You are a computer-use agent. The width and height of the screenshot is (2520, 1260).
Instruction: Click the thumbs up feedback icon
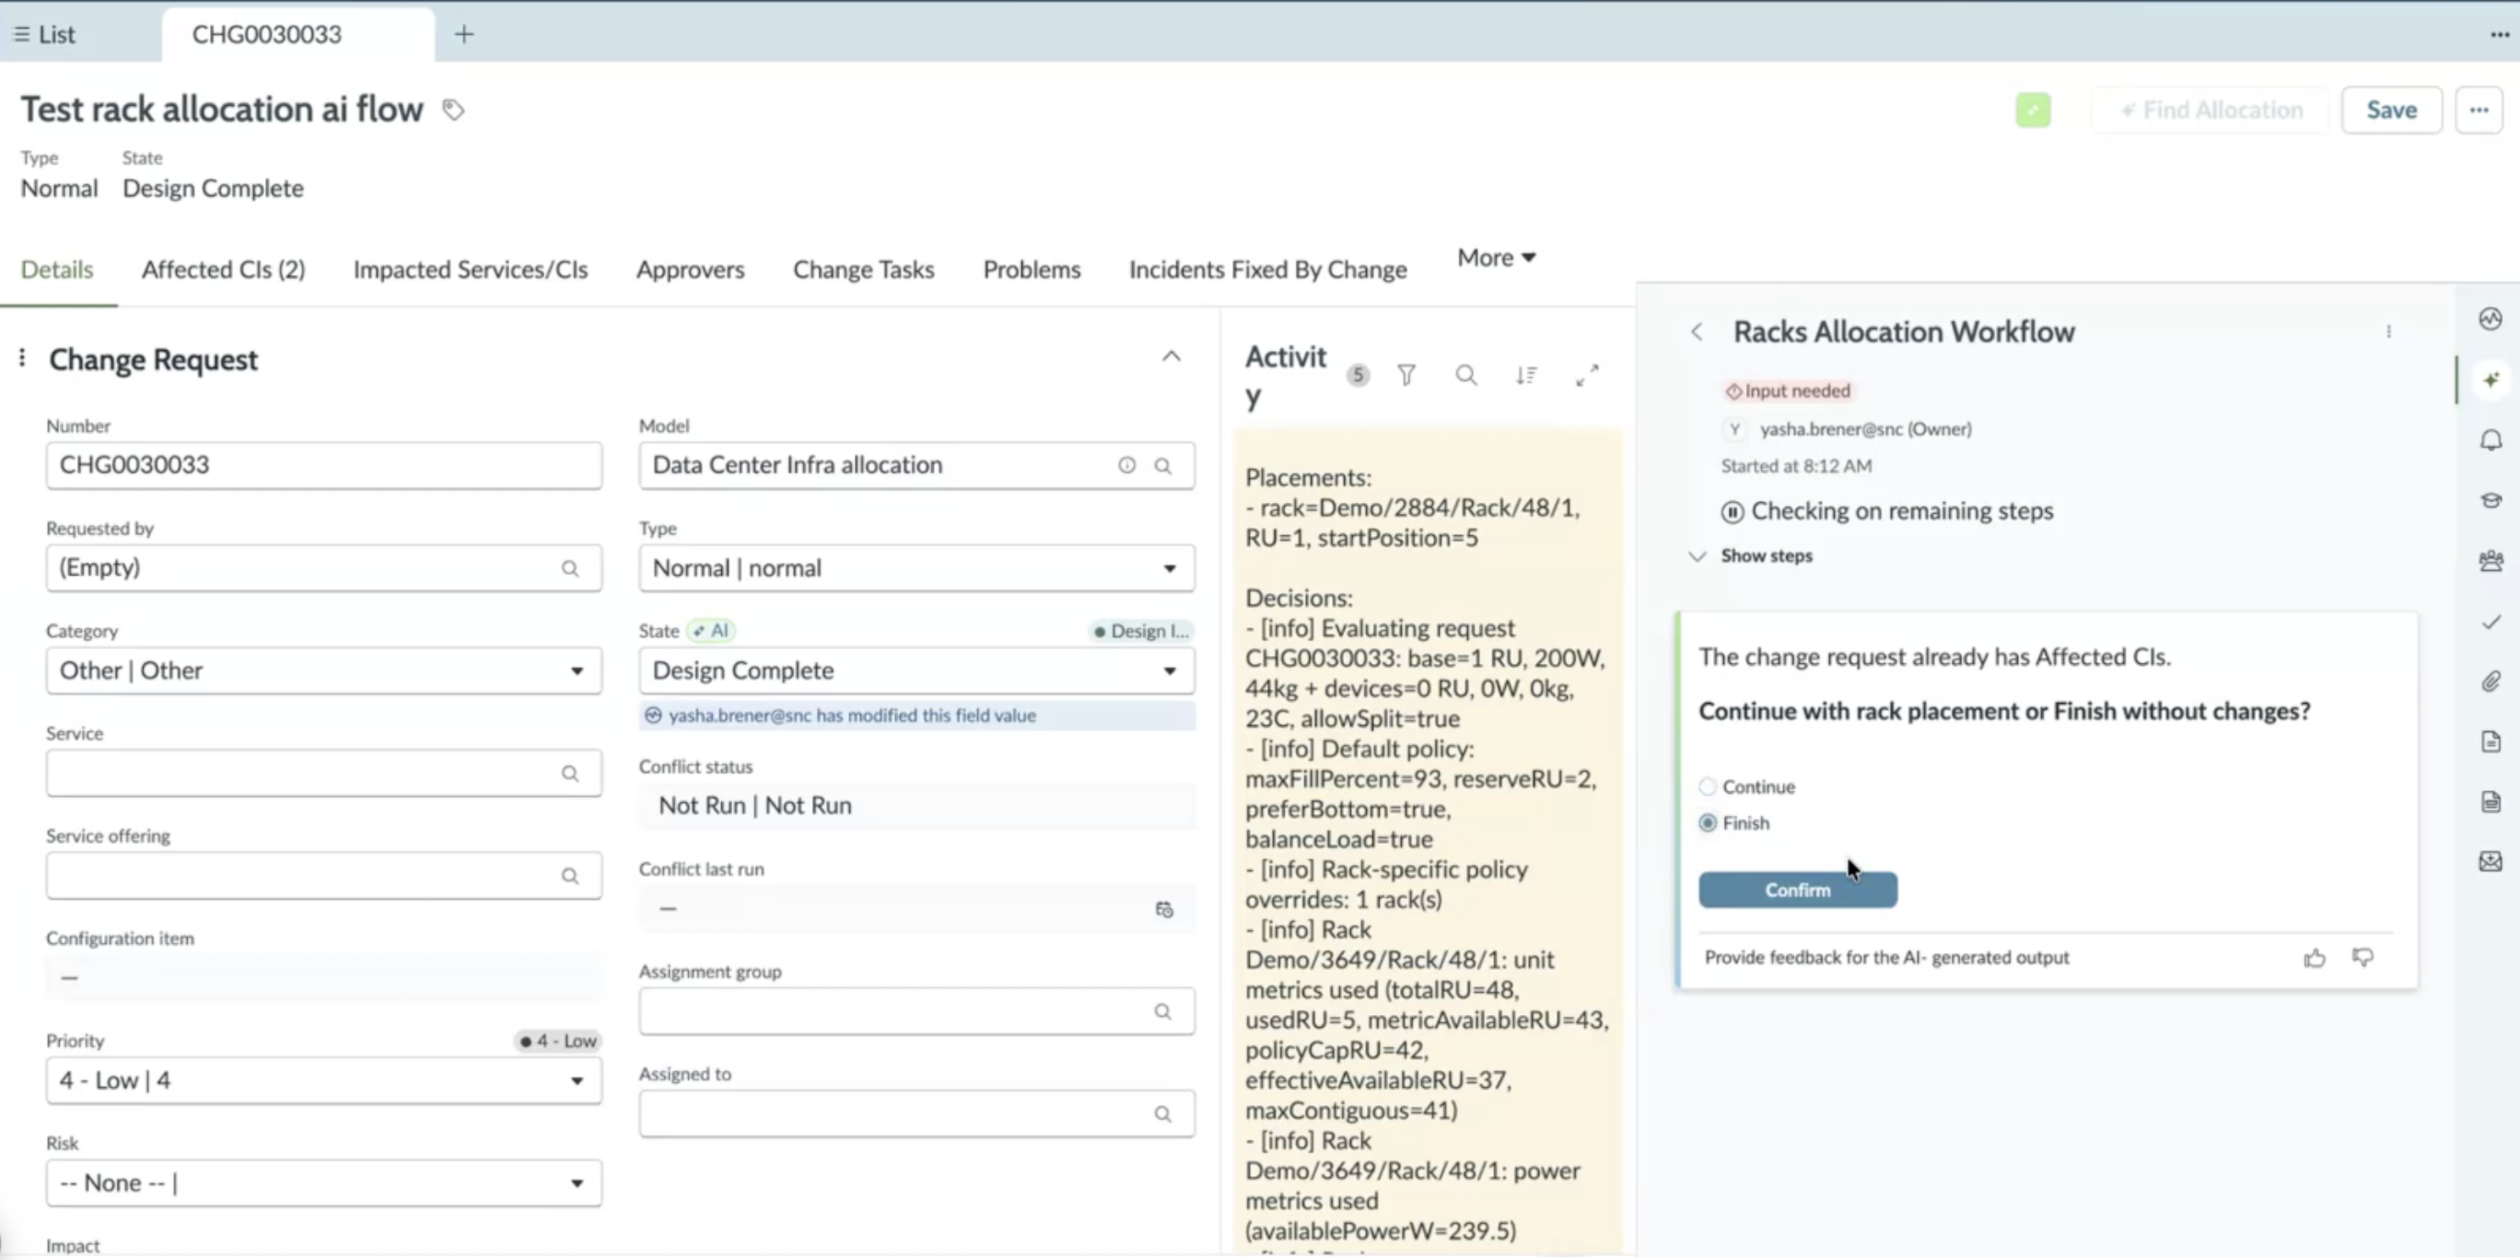click(2315, 958)
